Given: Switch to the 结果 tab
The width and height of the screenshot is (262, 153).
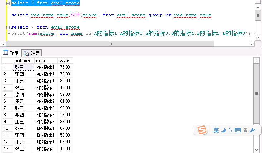Looking at the screenshot, I should [x=11, y=53].
